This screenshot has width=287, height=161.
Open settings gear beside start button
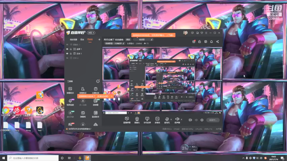(202, 120)
